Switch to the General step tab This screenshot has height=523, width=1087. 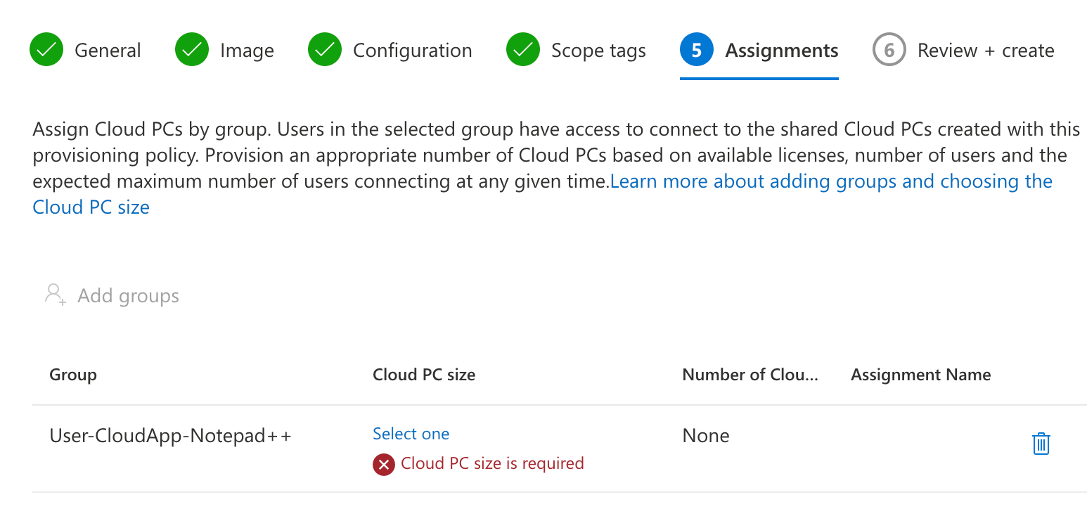point(108,51)
